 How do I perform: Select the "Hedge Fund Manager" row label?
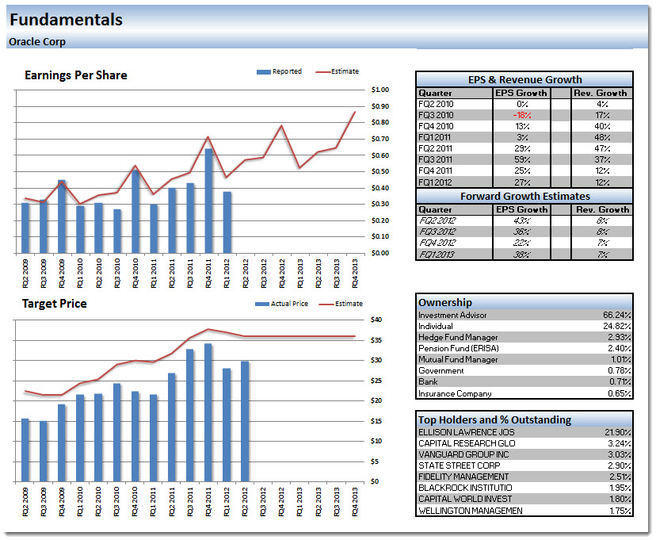[458, 337]
